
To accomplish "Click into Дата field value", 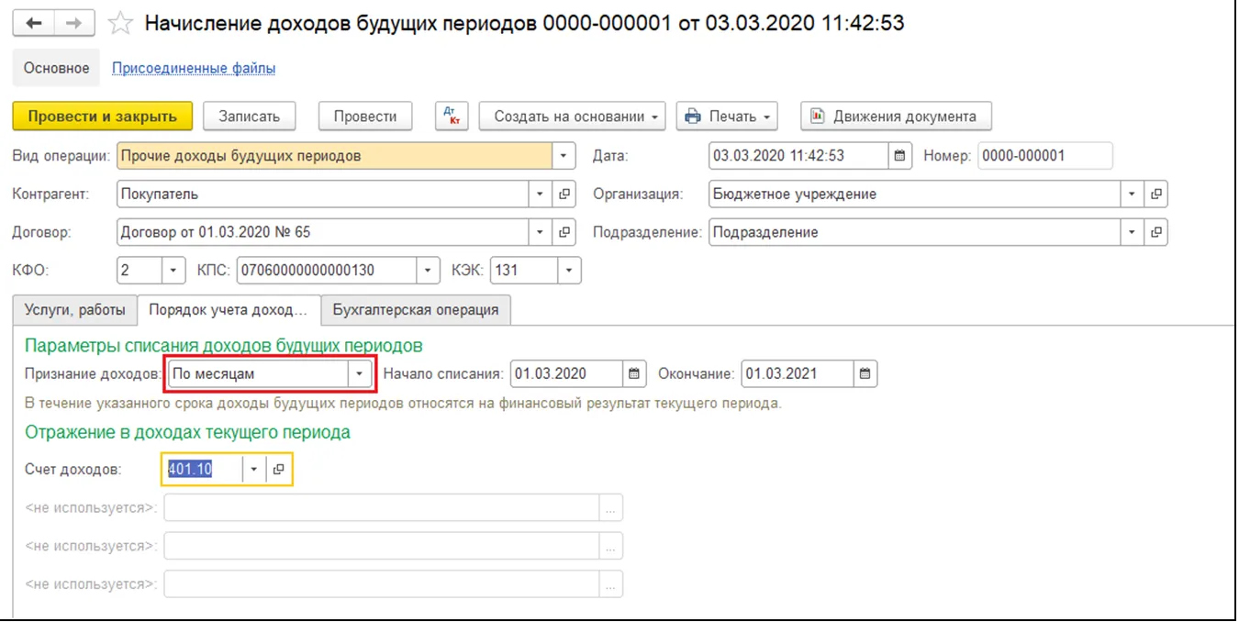I will (798, 156).
